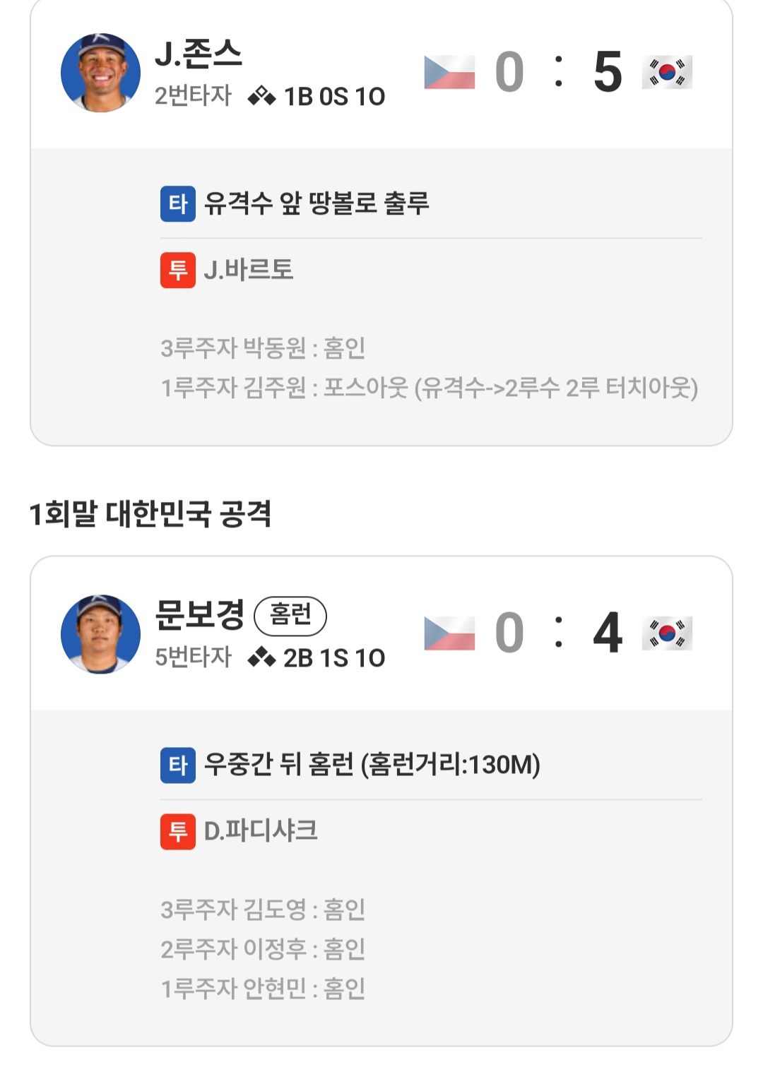This screenshot has height=1091, width=763.
Task: Click the red 투 badge beside J.바르토
Action: (178, 270)
